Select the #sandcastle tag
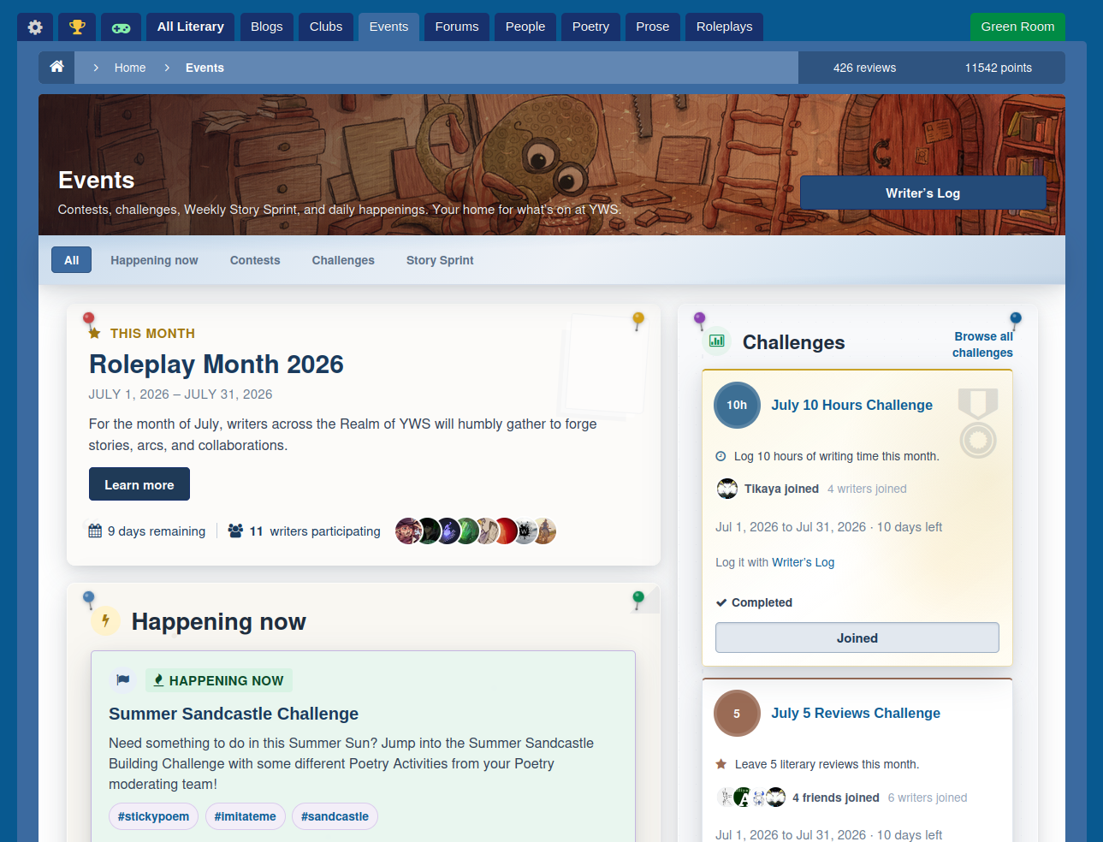Image resolution: width=1103 pixels, height=842 pixels. 335,816
